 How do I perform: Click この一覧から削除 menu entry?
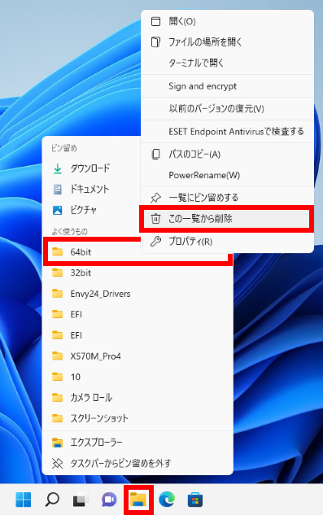227,218
